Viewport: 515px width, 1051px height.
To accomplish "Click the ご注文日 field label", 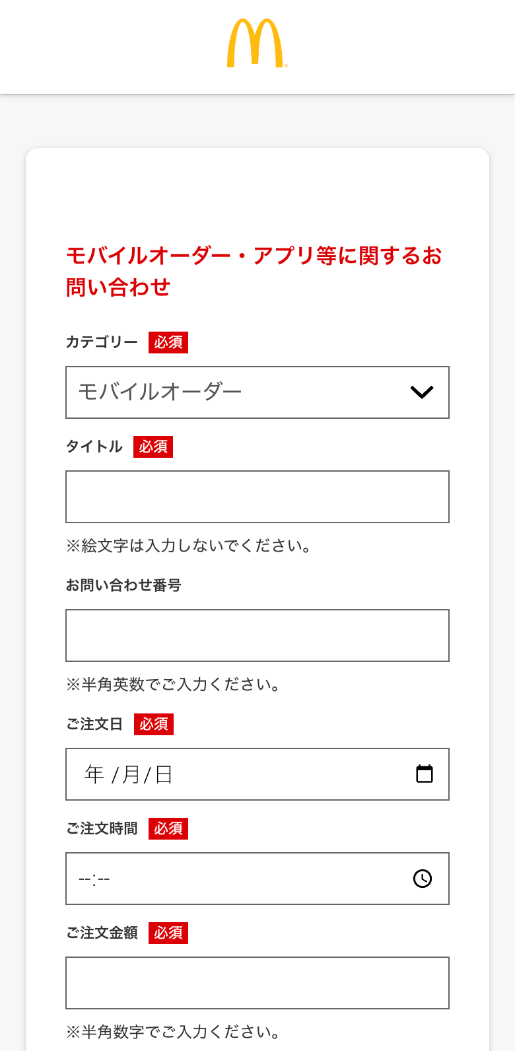I will [x=94, y=724].
